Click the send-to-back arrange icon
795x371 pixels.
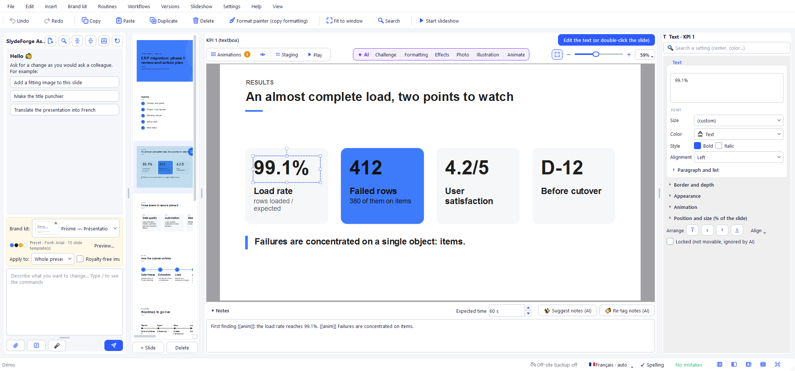tap(737, 230)
